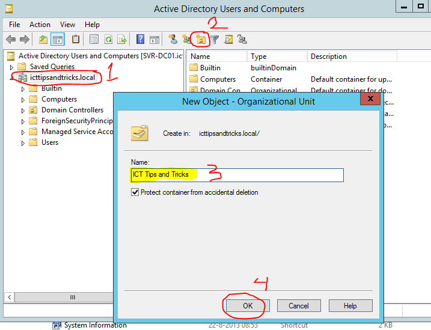Sort by Name column header
The width and height of the screenshot is (431, 330).
(218, 57)
